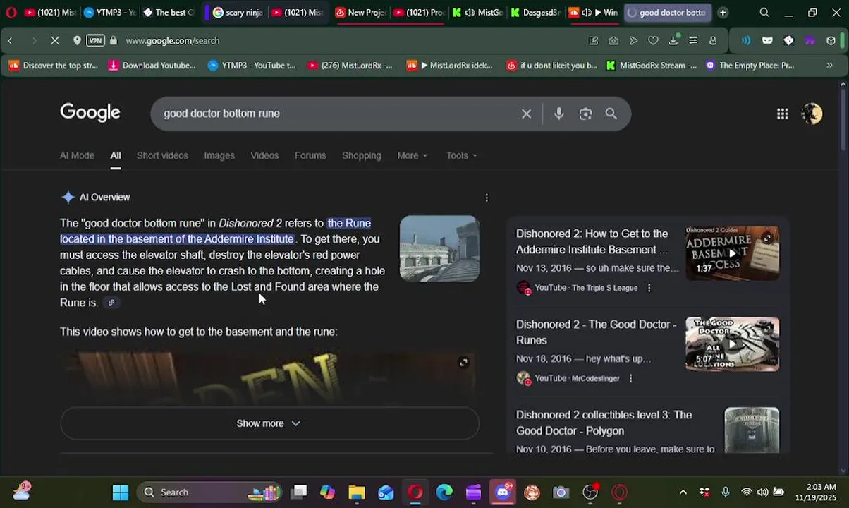Open Download Youtube bookmark
This screenshot has height=508, width=849.
[152, 66]
